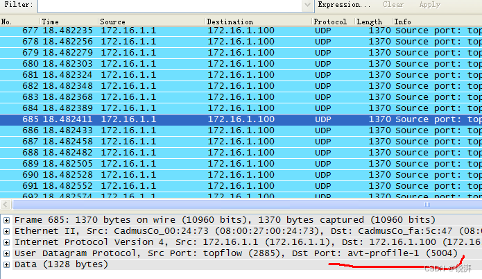Expand the Internet Protocol Version 4 node
Viewport: 482px width, 279px height.
[6, 242]
